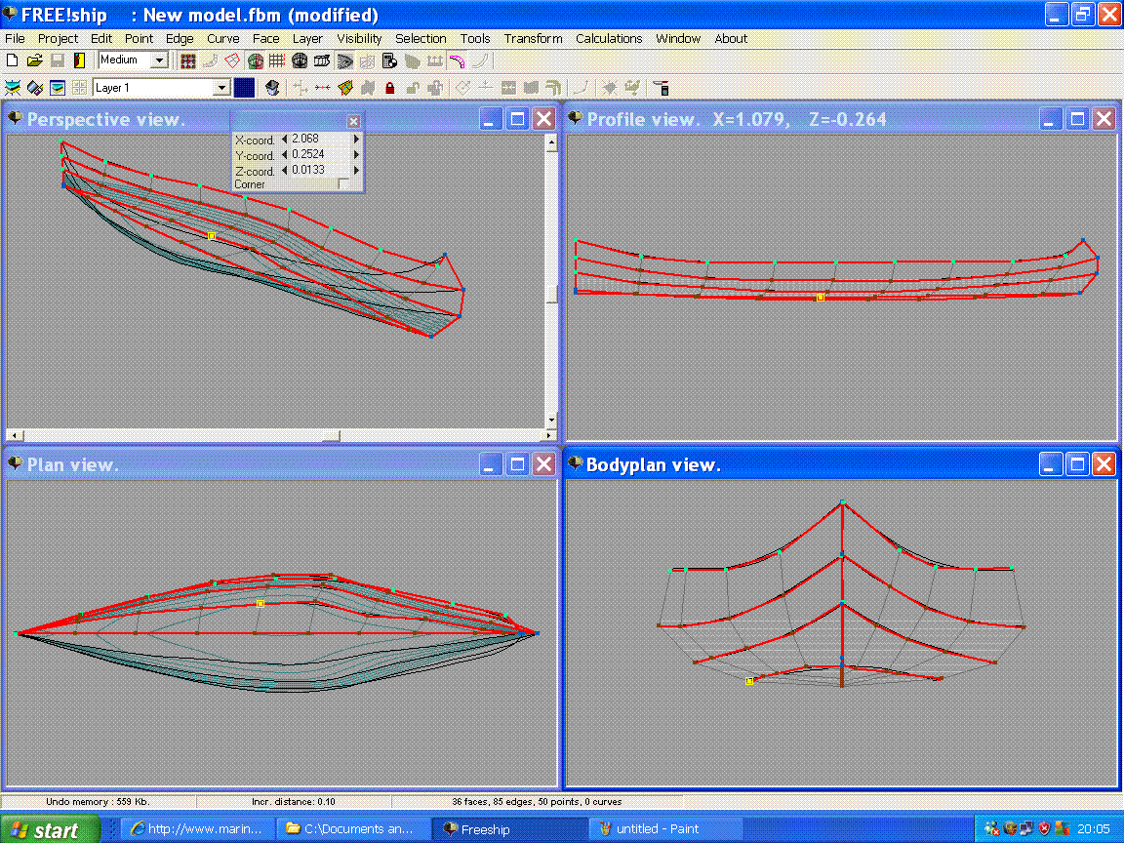This screenshot has height=843, width=1124.
Task: Open the Layer 1 dropdown list
Action: point(221,88)
